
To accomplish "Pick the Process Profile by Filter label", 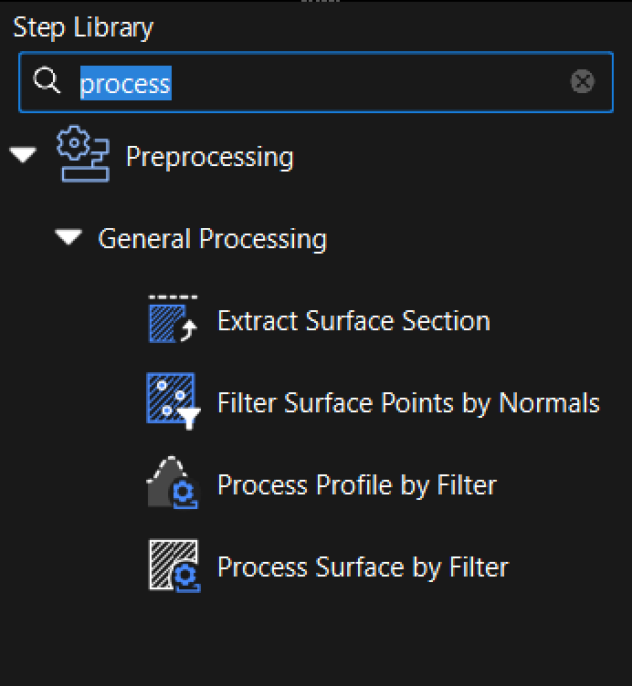I will click(356, 485).
